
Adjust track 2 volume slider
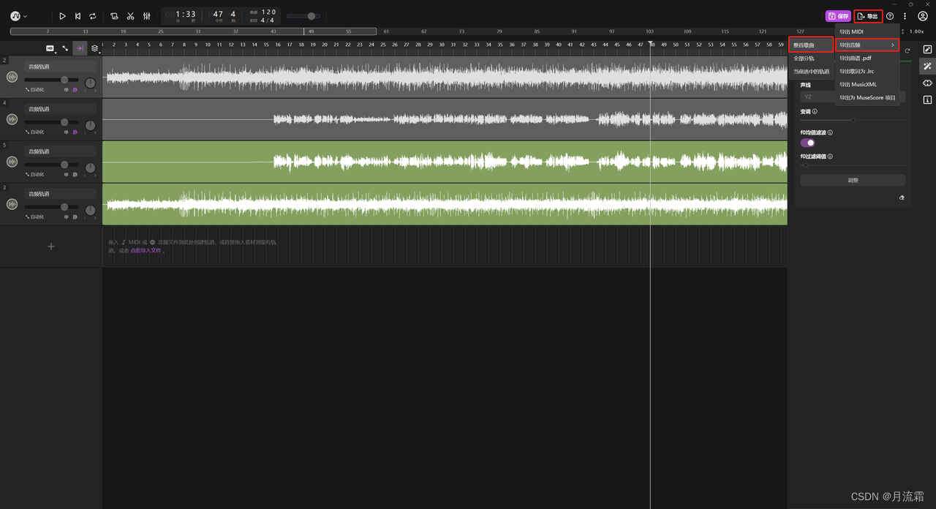(x=51, y=80)
